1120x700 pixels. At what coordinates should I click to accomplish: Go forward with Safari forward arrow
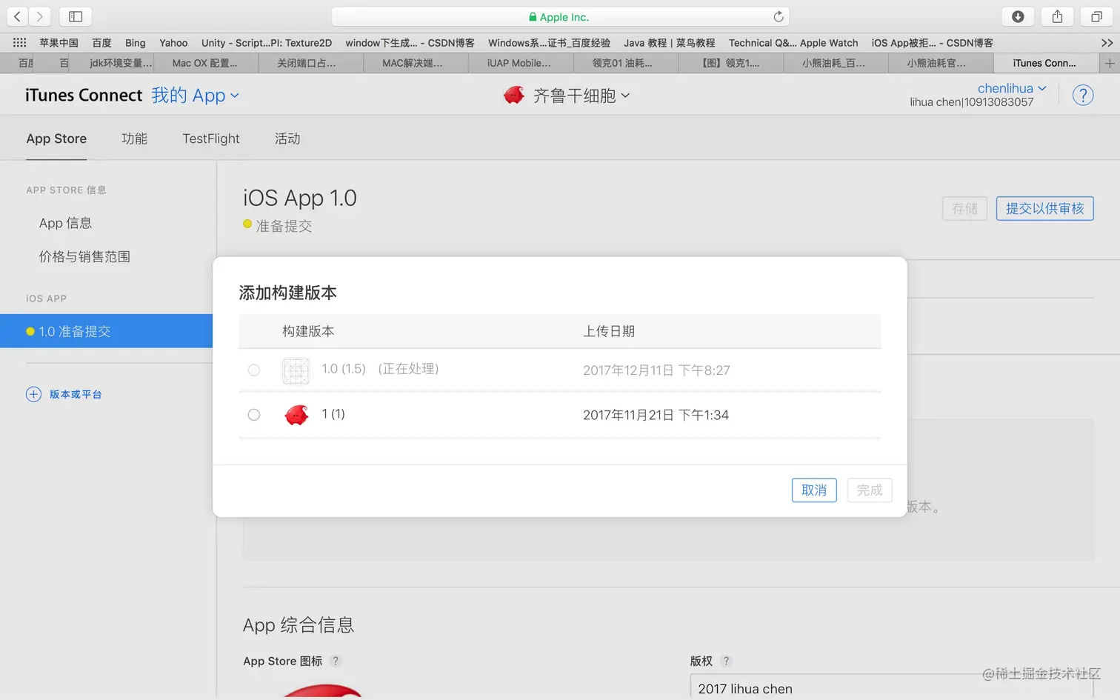(x=39, y=16)
